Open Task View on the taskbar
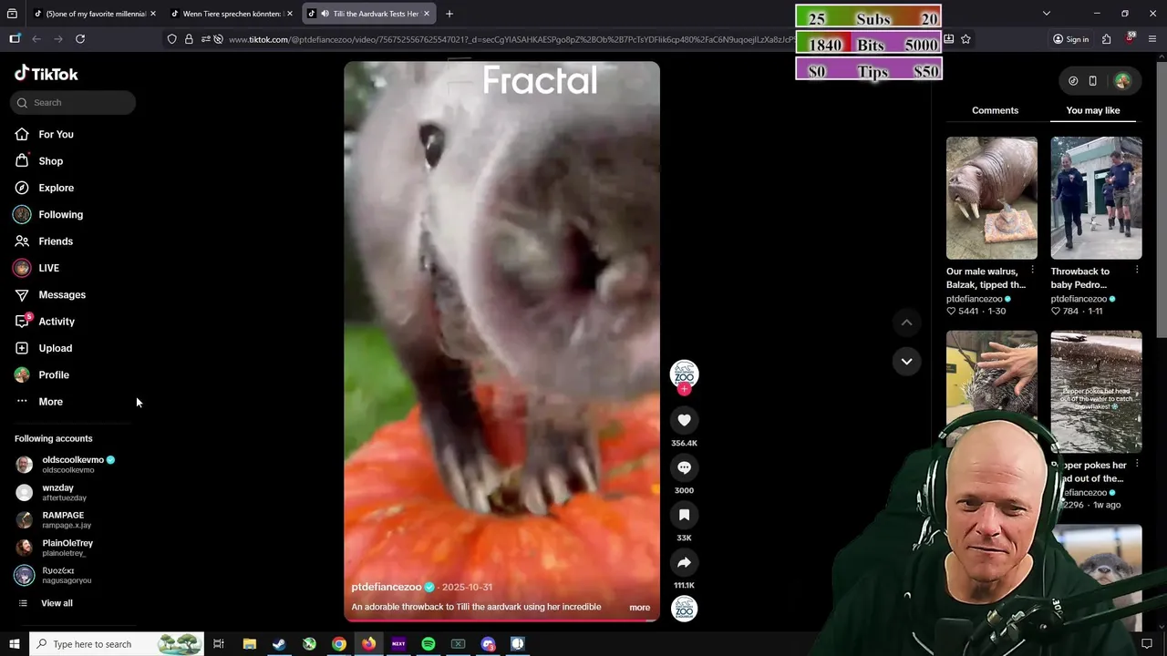1167x656 pixels. point(219,644)
